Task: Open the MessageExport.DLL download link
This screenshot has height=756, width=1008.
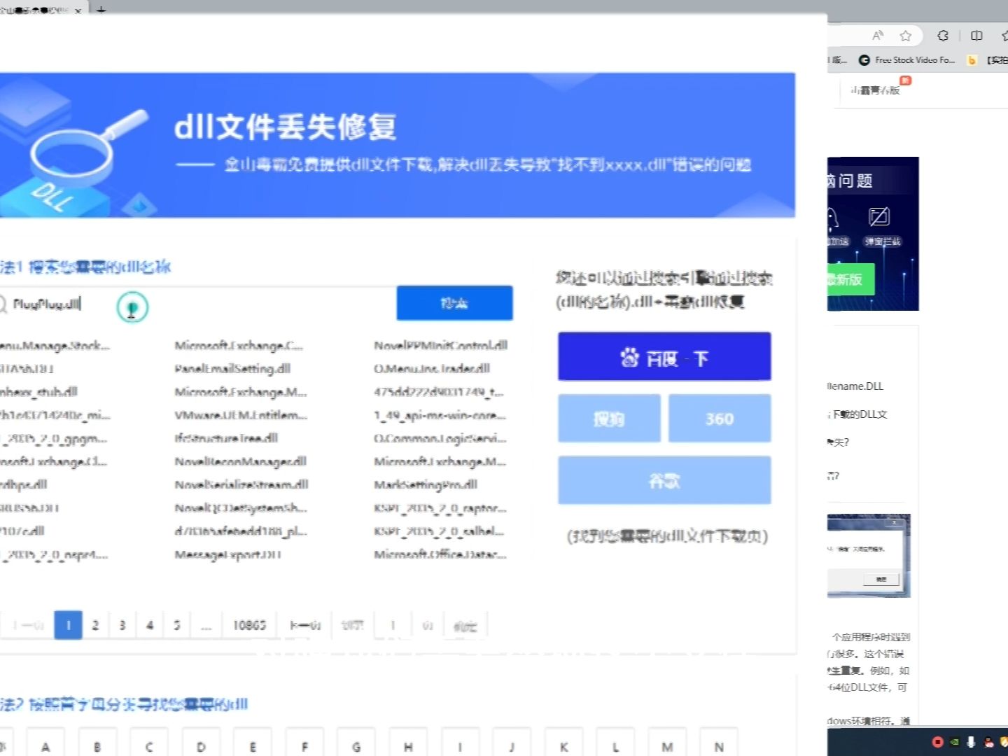Action: click(x=229, y=554)
